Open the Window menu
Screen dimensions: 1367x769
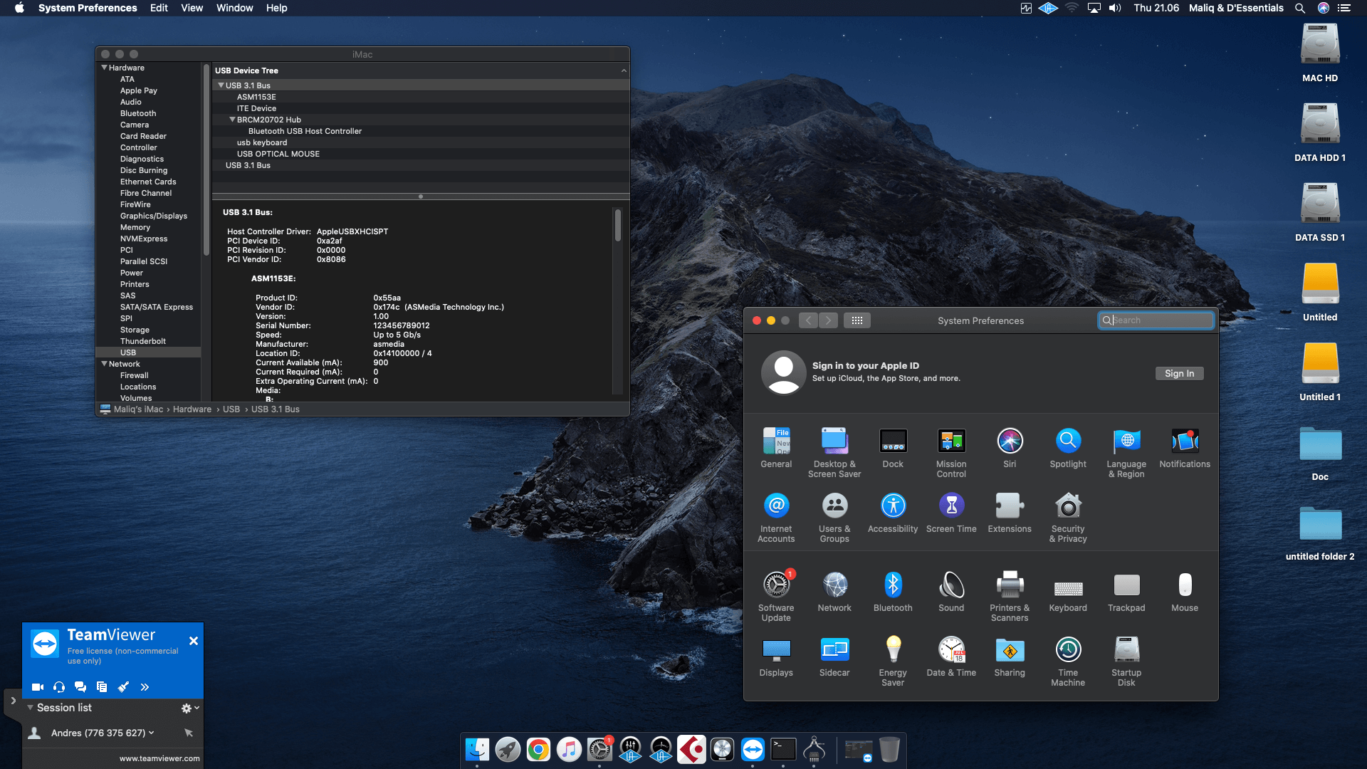(235, 8)
